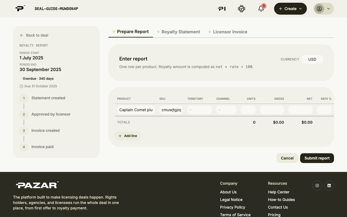
Task: Open notifications bell with 5 badge
Action: tap(261, 8)
